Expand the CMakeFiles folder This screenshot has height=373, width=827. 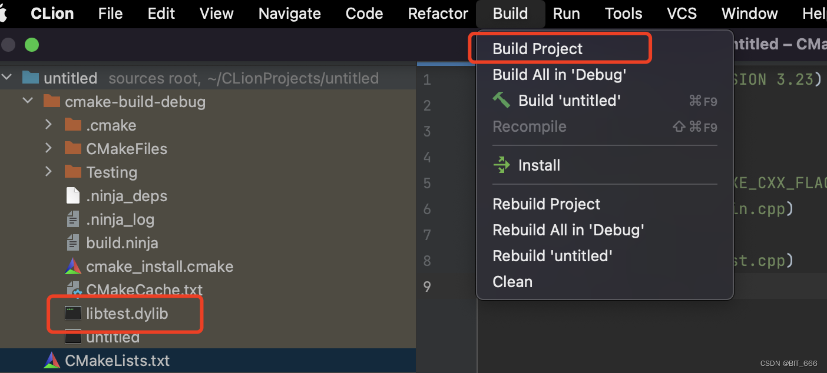tap(49, 149)
